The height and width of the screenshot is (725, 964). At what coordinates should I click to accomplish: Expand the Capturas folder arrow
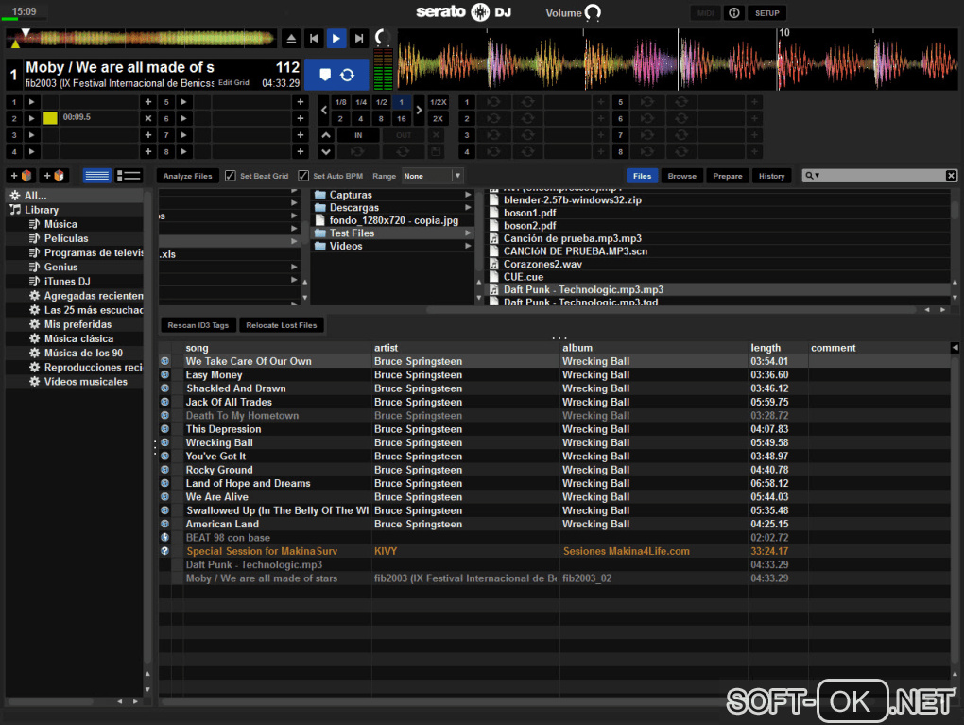468,195
